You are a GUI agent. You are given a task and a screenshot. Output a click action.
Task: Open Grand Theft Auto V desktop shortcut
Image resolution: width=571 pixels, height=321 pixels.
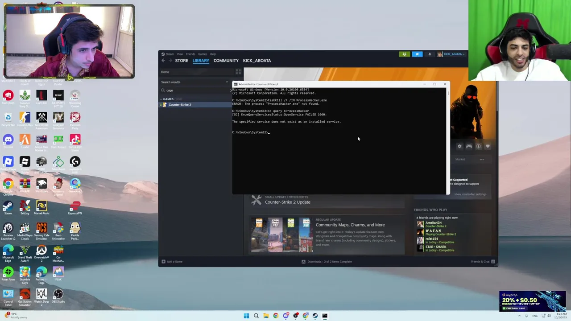(x=25, y=254)
